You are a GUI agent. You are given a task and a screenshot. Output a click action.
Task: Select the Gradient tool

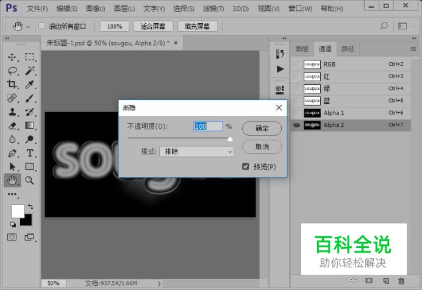[x=29, y=125]
